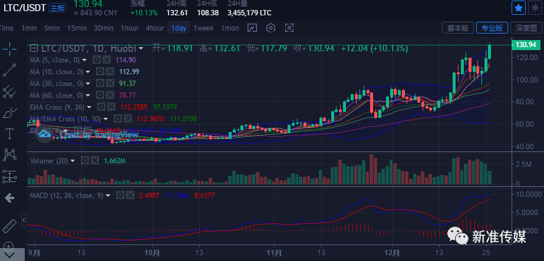Image resolution: width=544 pixels, height=261 pixels.
Task: Add LTC/USDT to favorites star
Action: 518,8
